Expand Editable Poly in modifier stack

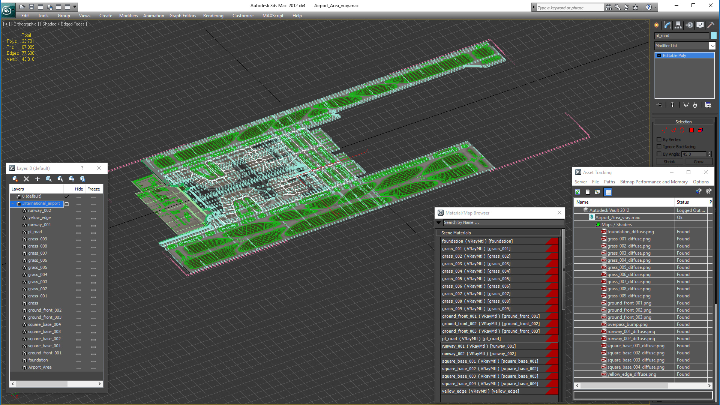659,55
